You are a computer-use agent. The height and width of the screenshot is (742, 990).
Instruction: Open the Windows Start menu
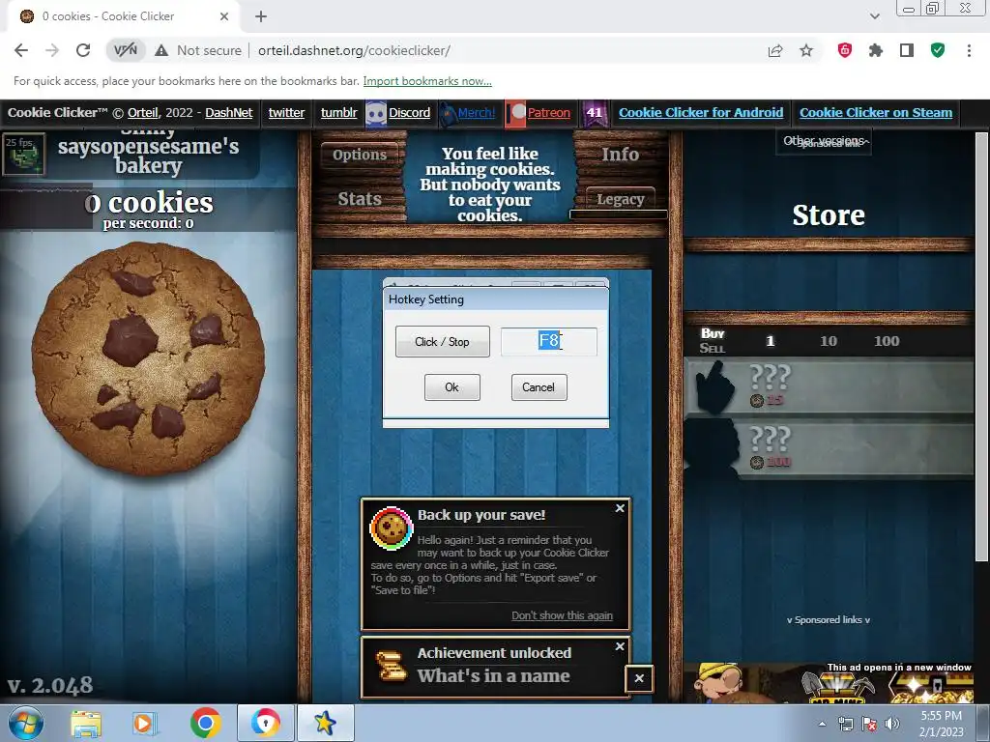(x=26, y=723)
